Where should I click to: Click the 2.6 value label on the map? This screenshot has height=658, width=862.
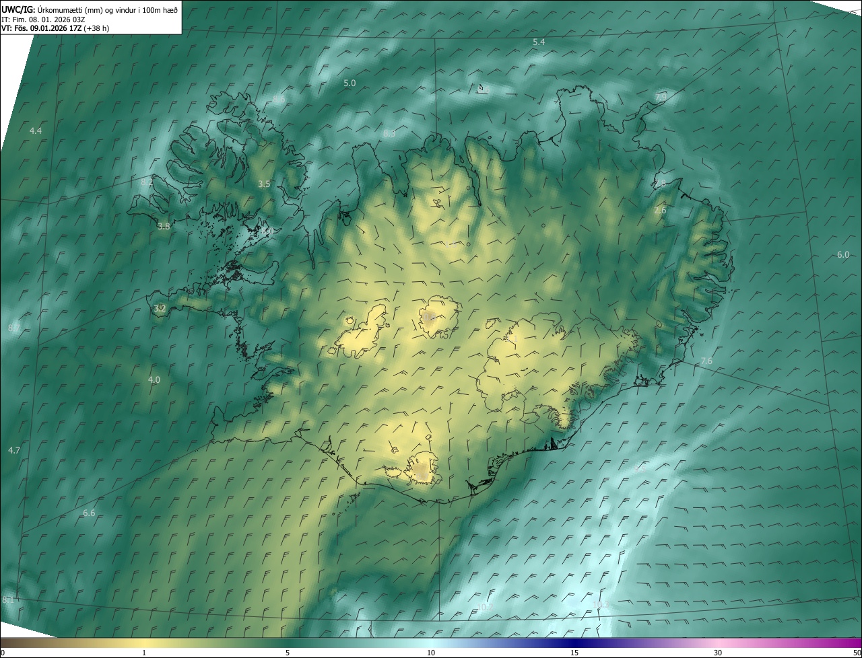click(660, 211)
